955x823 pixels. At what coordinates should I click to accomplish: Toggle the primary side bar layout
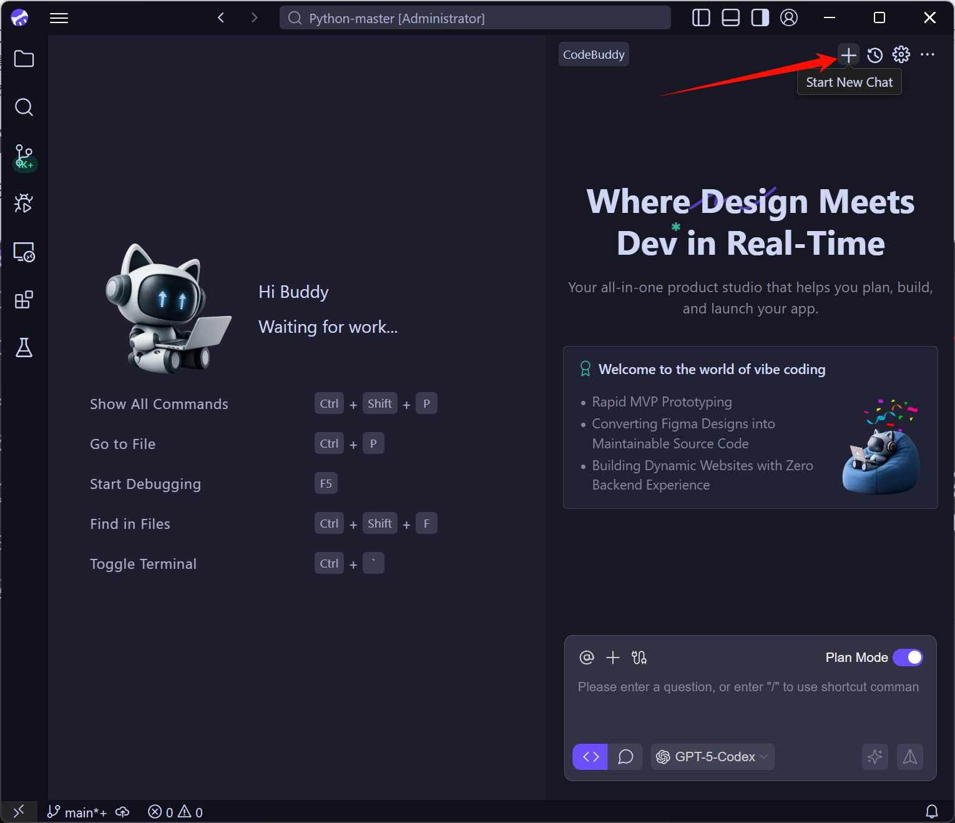pos(701,18)
